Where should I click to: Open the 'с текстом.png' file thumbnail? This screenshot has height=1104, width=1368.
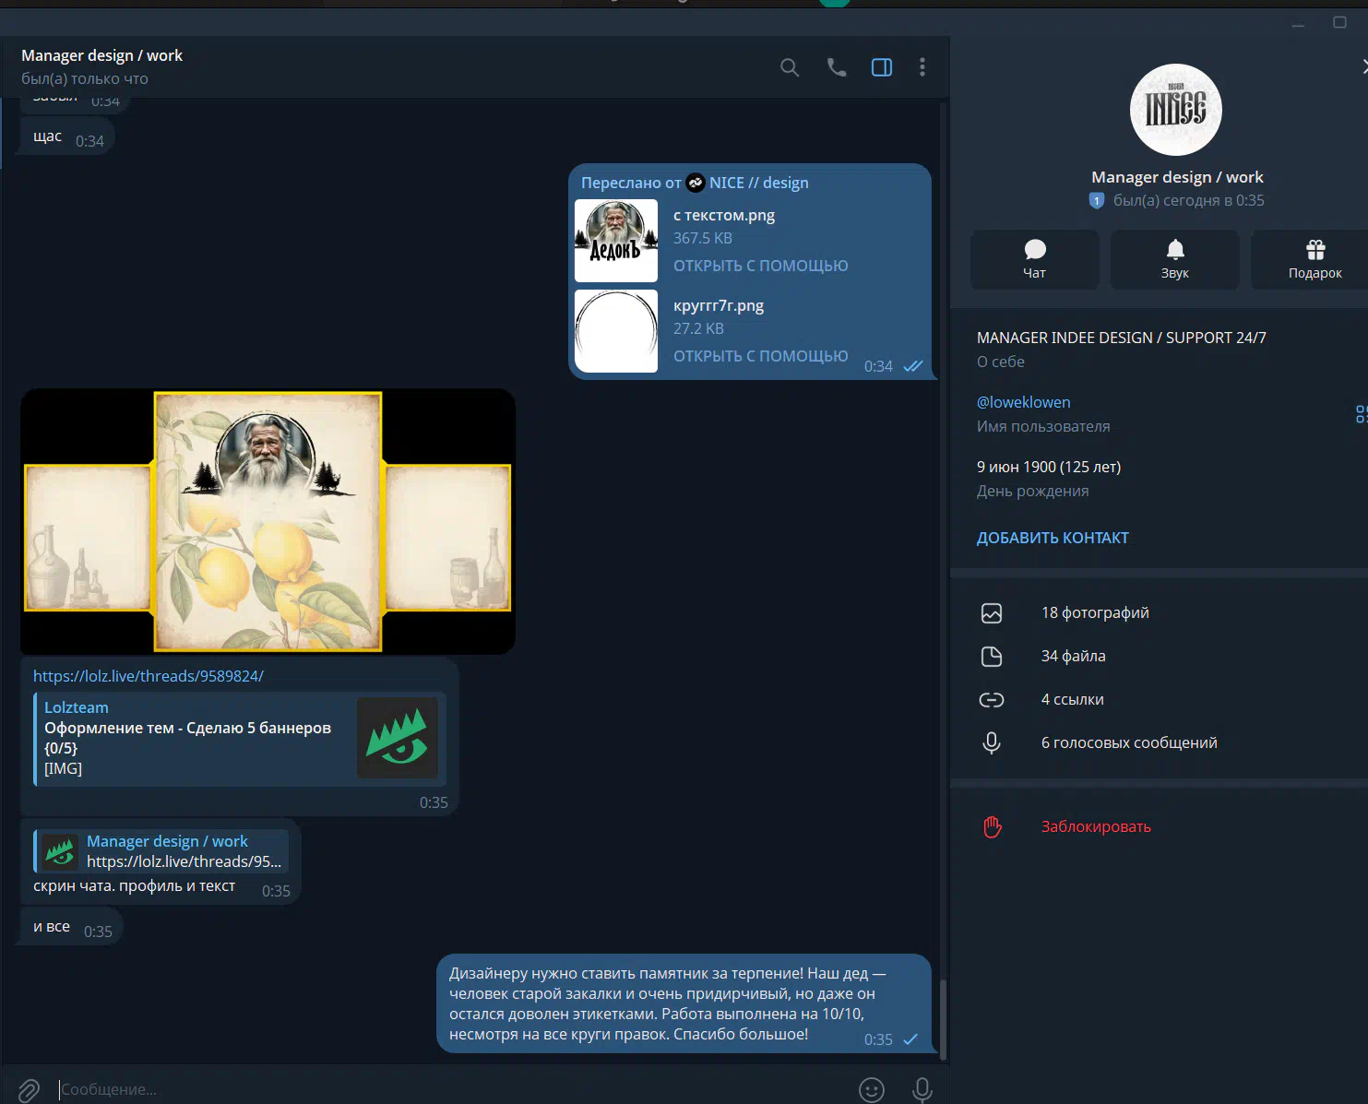coord(616,241)
